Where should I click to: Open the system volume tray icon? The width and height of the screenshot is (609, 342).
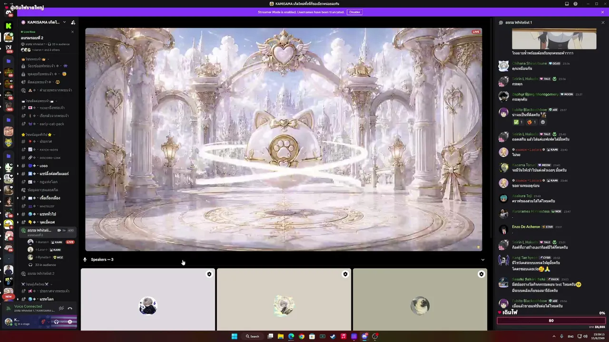(586, 336)
